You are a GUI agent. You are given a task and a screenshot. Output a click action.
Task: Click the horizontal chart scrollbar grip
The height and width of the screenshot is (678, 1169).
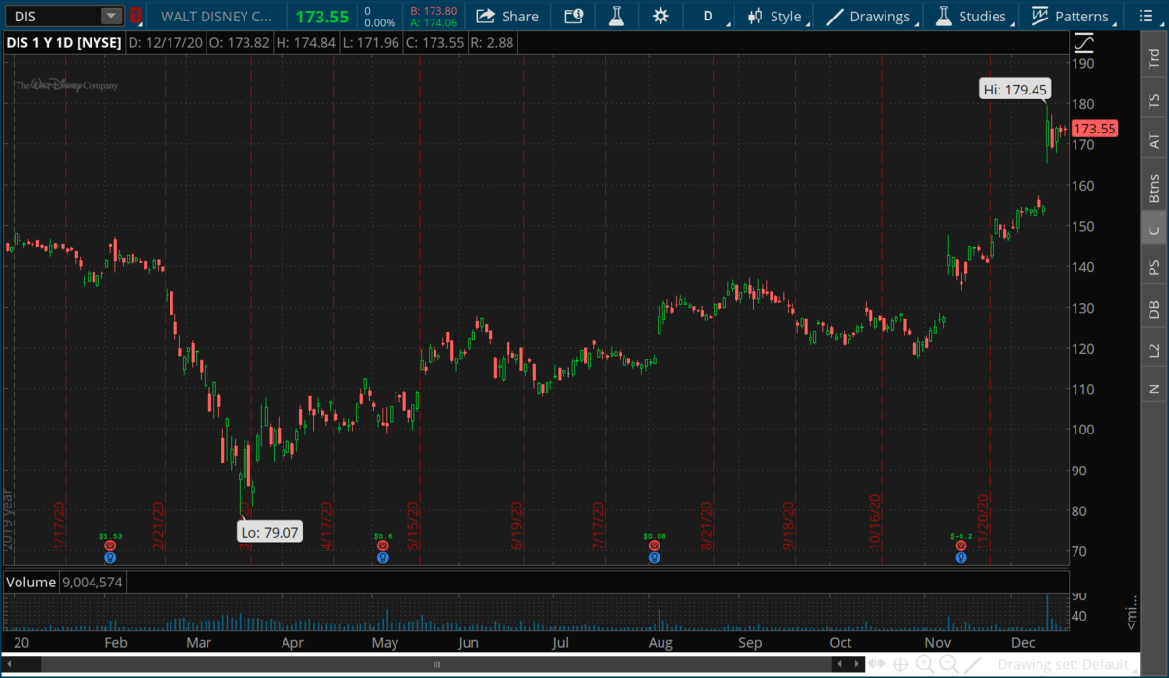click(x=437, y=664)
